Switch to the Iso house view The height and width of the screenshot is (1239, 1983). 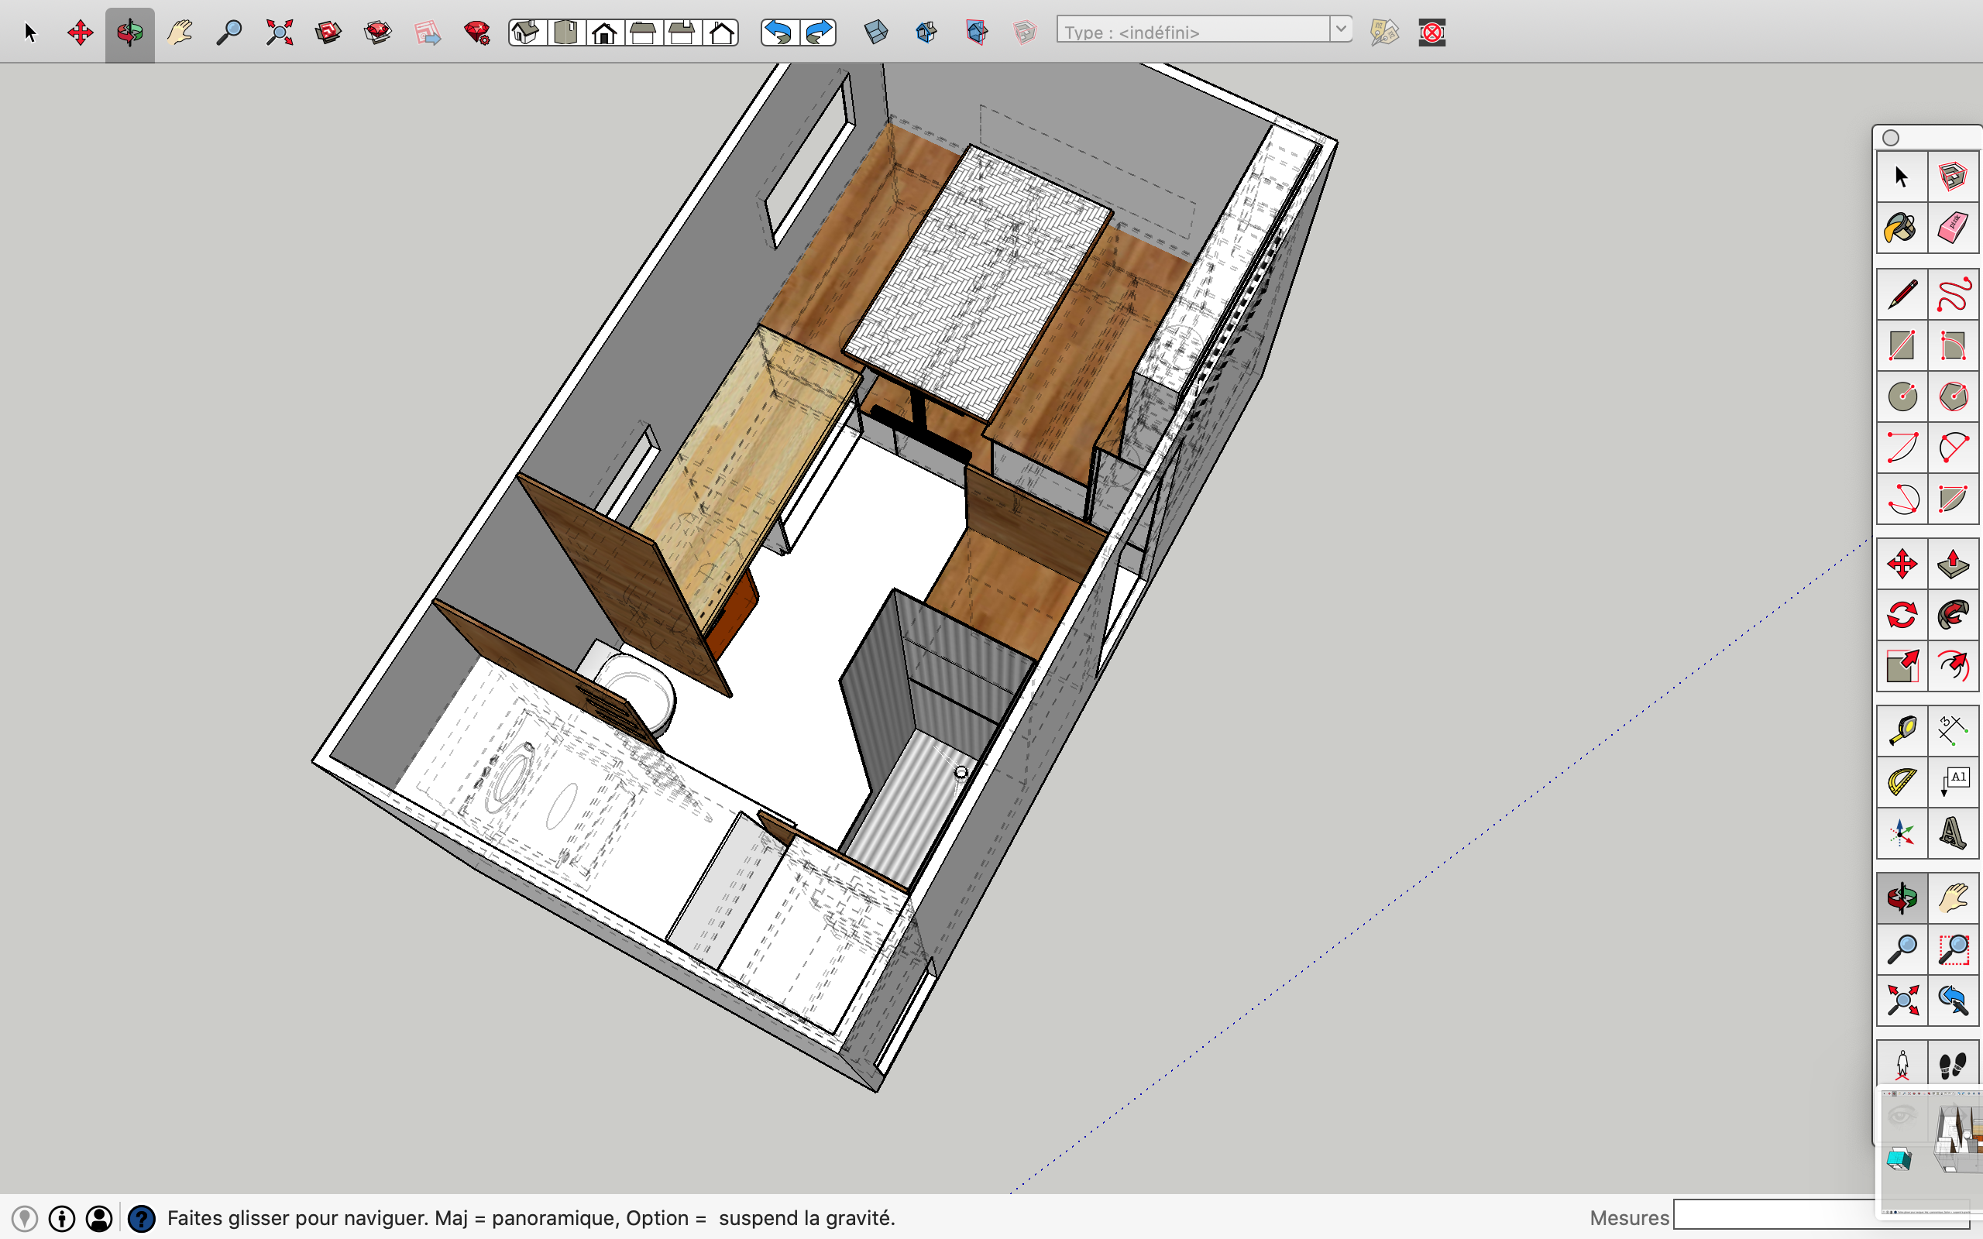pyautogui.click(x=526, y=33)
